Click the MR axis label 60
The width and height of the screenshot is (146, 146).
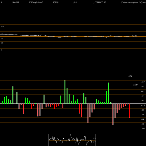[142, 91]
